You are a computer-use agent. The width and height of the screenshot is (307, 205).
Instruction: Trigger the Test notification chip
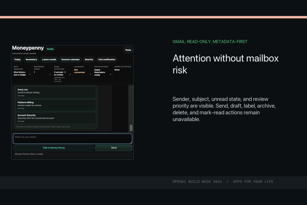click(x=107, y=60)
